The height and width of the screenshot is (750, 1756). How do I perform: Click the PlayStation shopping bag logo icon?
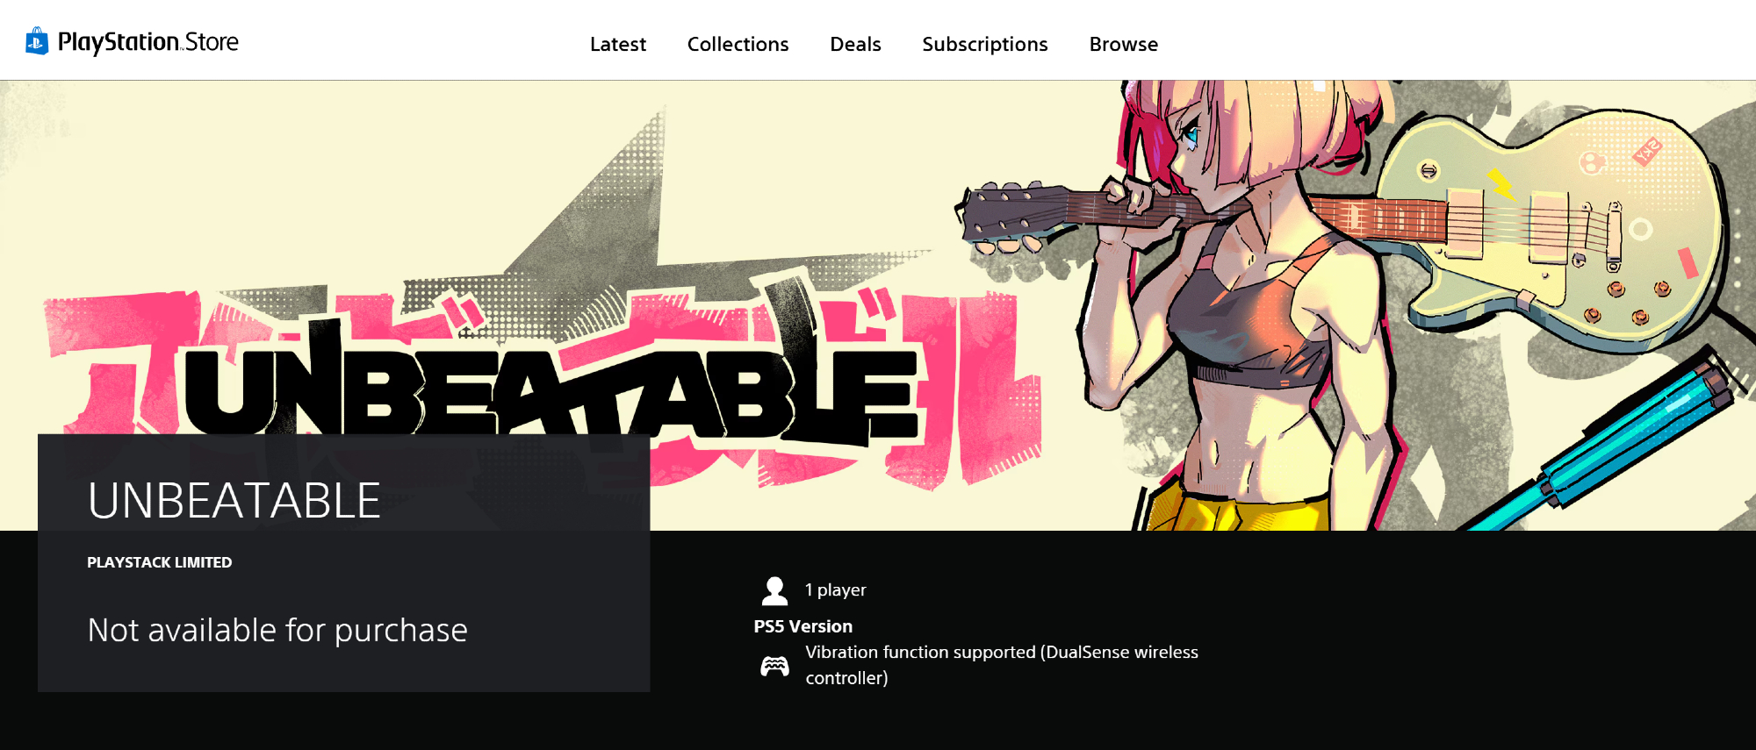pyautogui.click(x=37, y=41)
